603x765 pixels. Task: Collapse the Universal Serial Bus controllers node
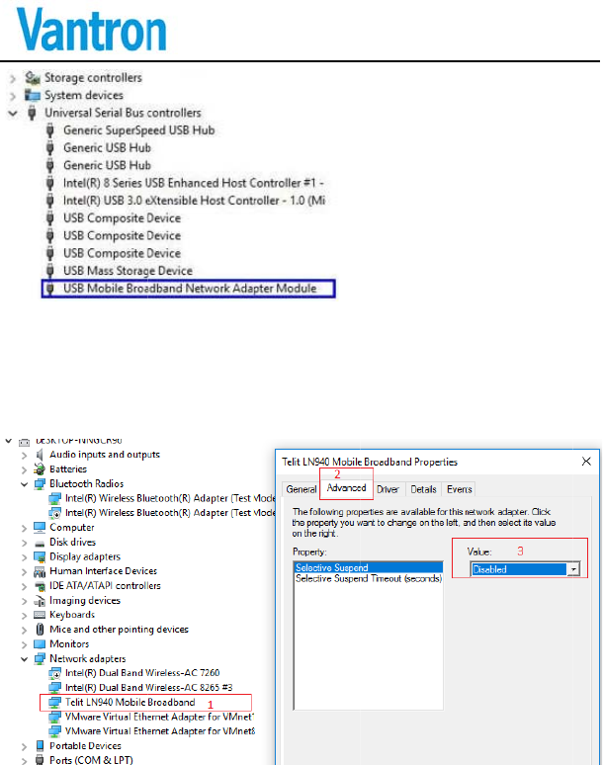(13, 114)
